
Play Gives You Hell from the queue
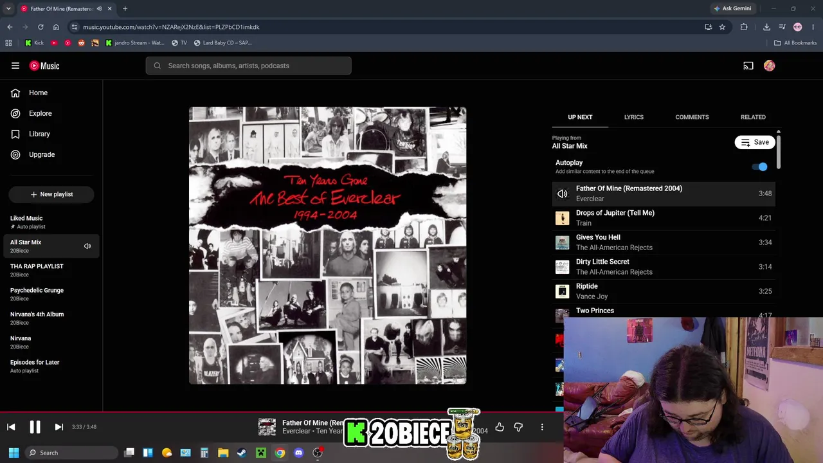[664, 242]
